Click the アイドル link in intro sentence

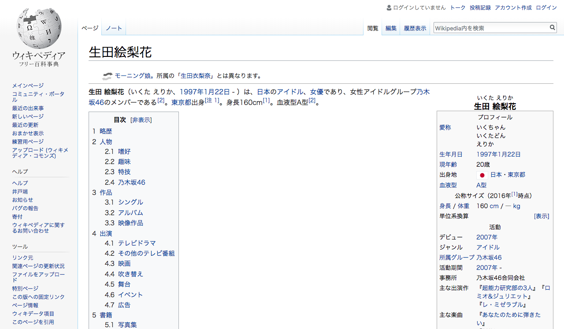coord(290,92)
